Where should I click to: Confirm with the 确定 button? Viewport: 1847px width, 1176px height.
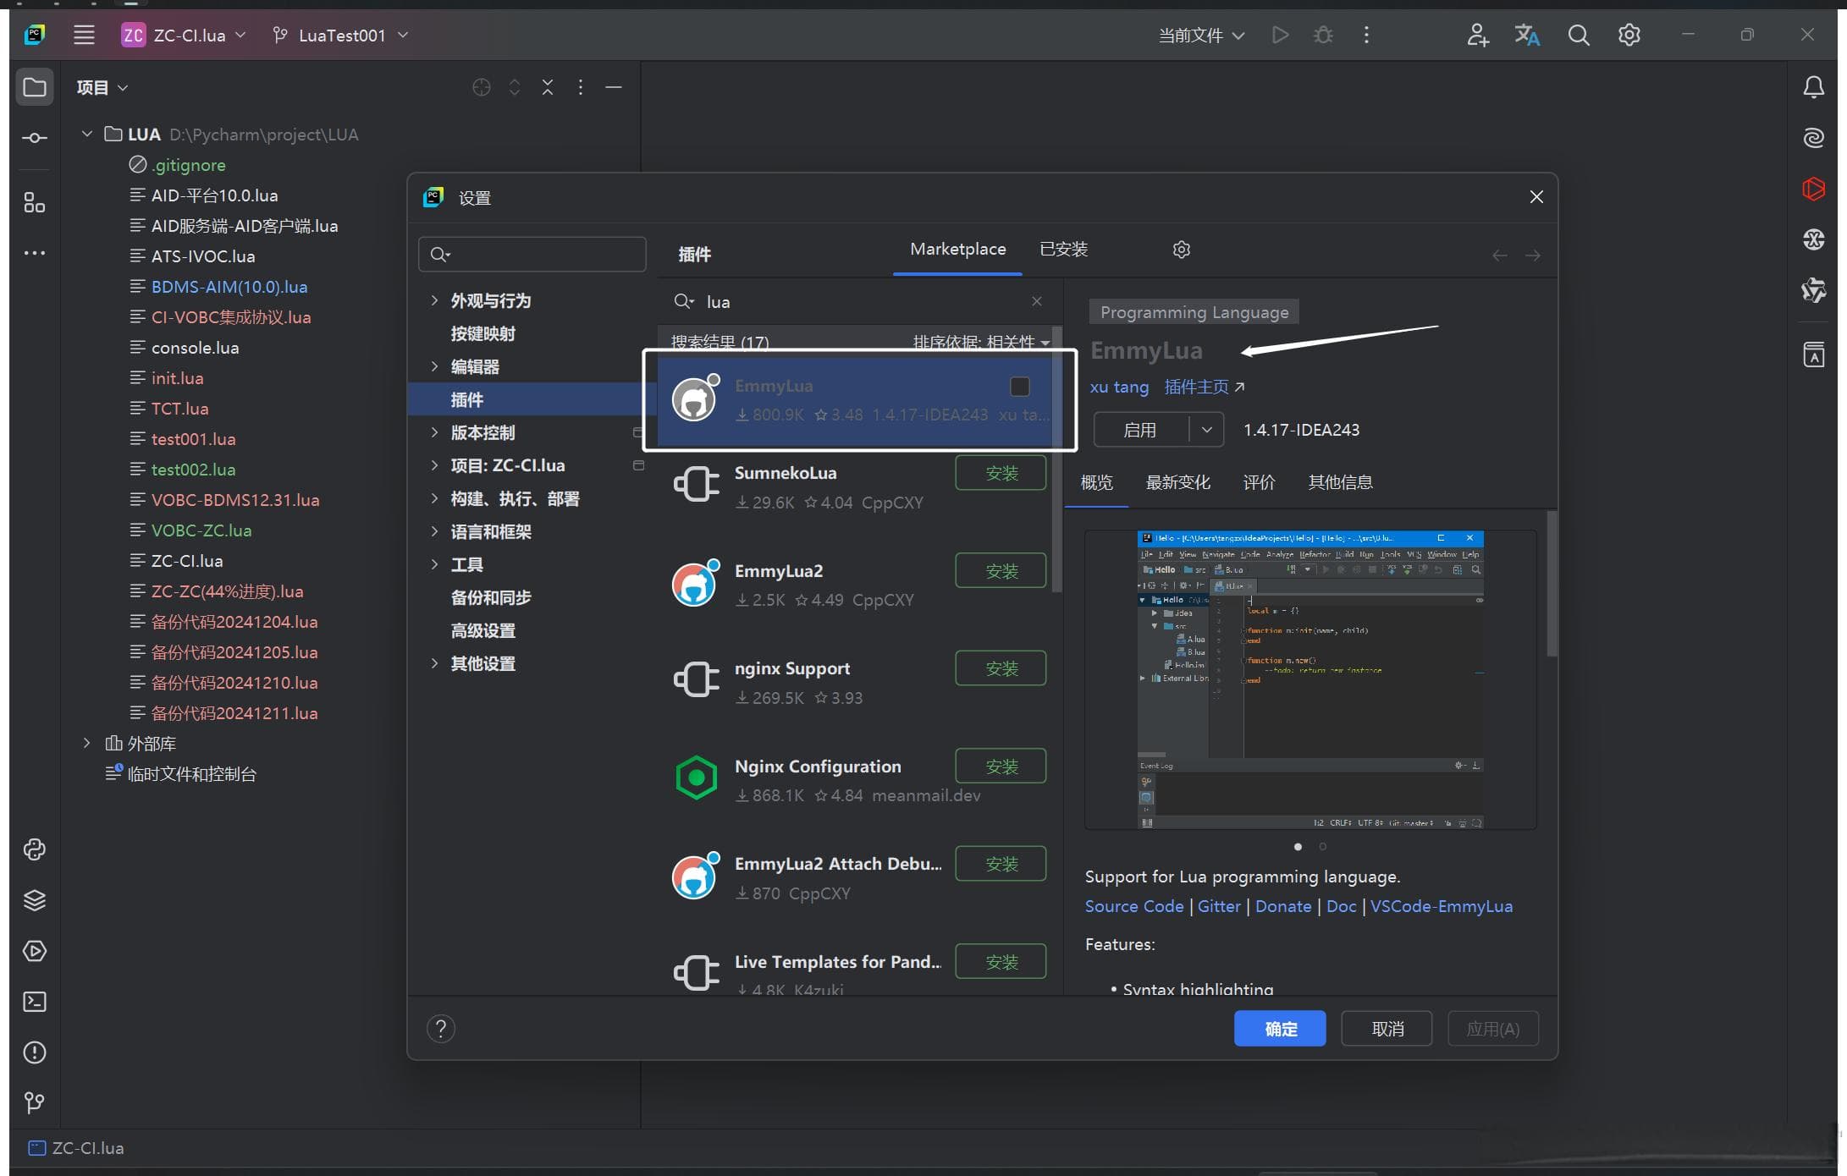coord(1280,1029)
